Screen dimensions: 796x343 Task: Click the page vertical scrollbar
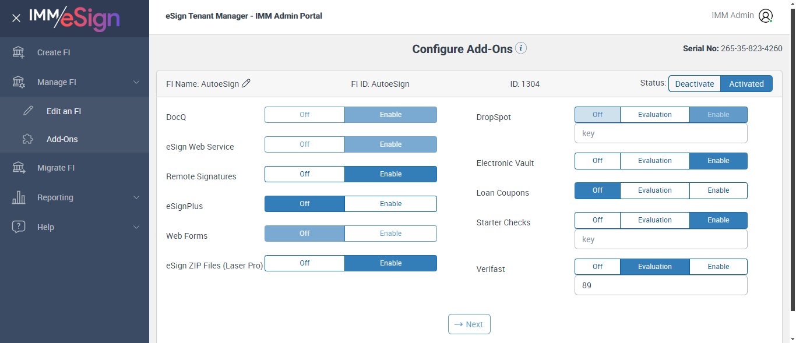click(x=792, y=175)
